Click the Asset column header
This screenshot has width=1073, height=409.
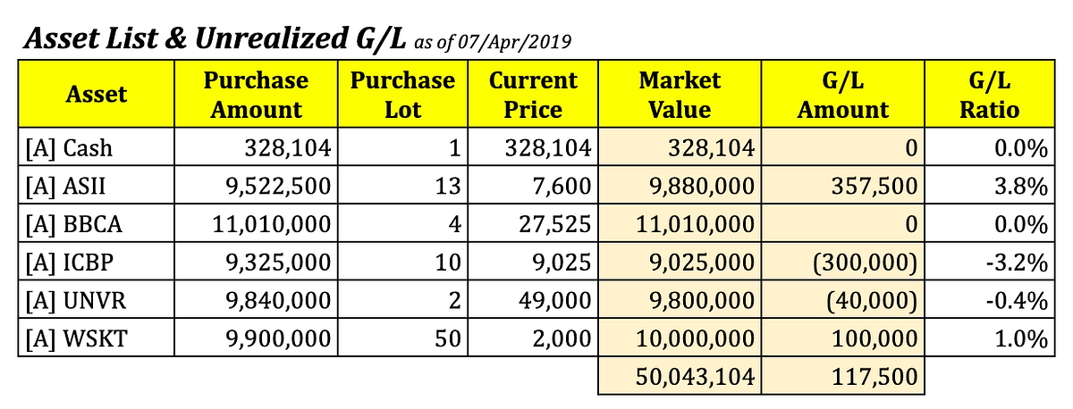[x=97, y=95]
